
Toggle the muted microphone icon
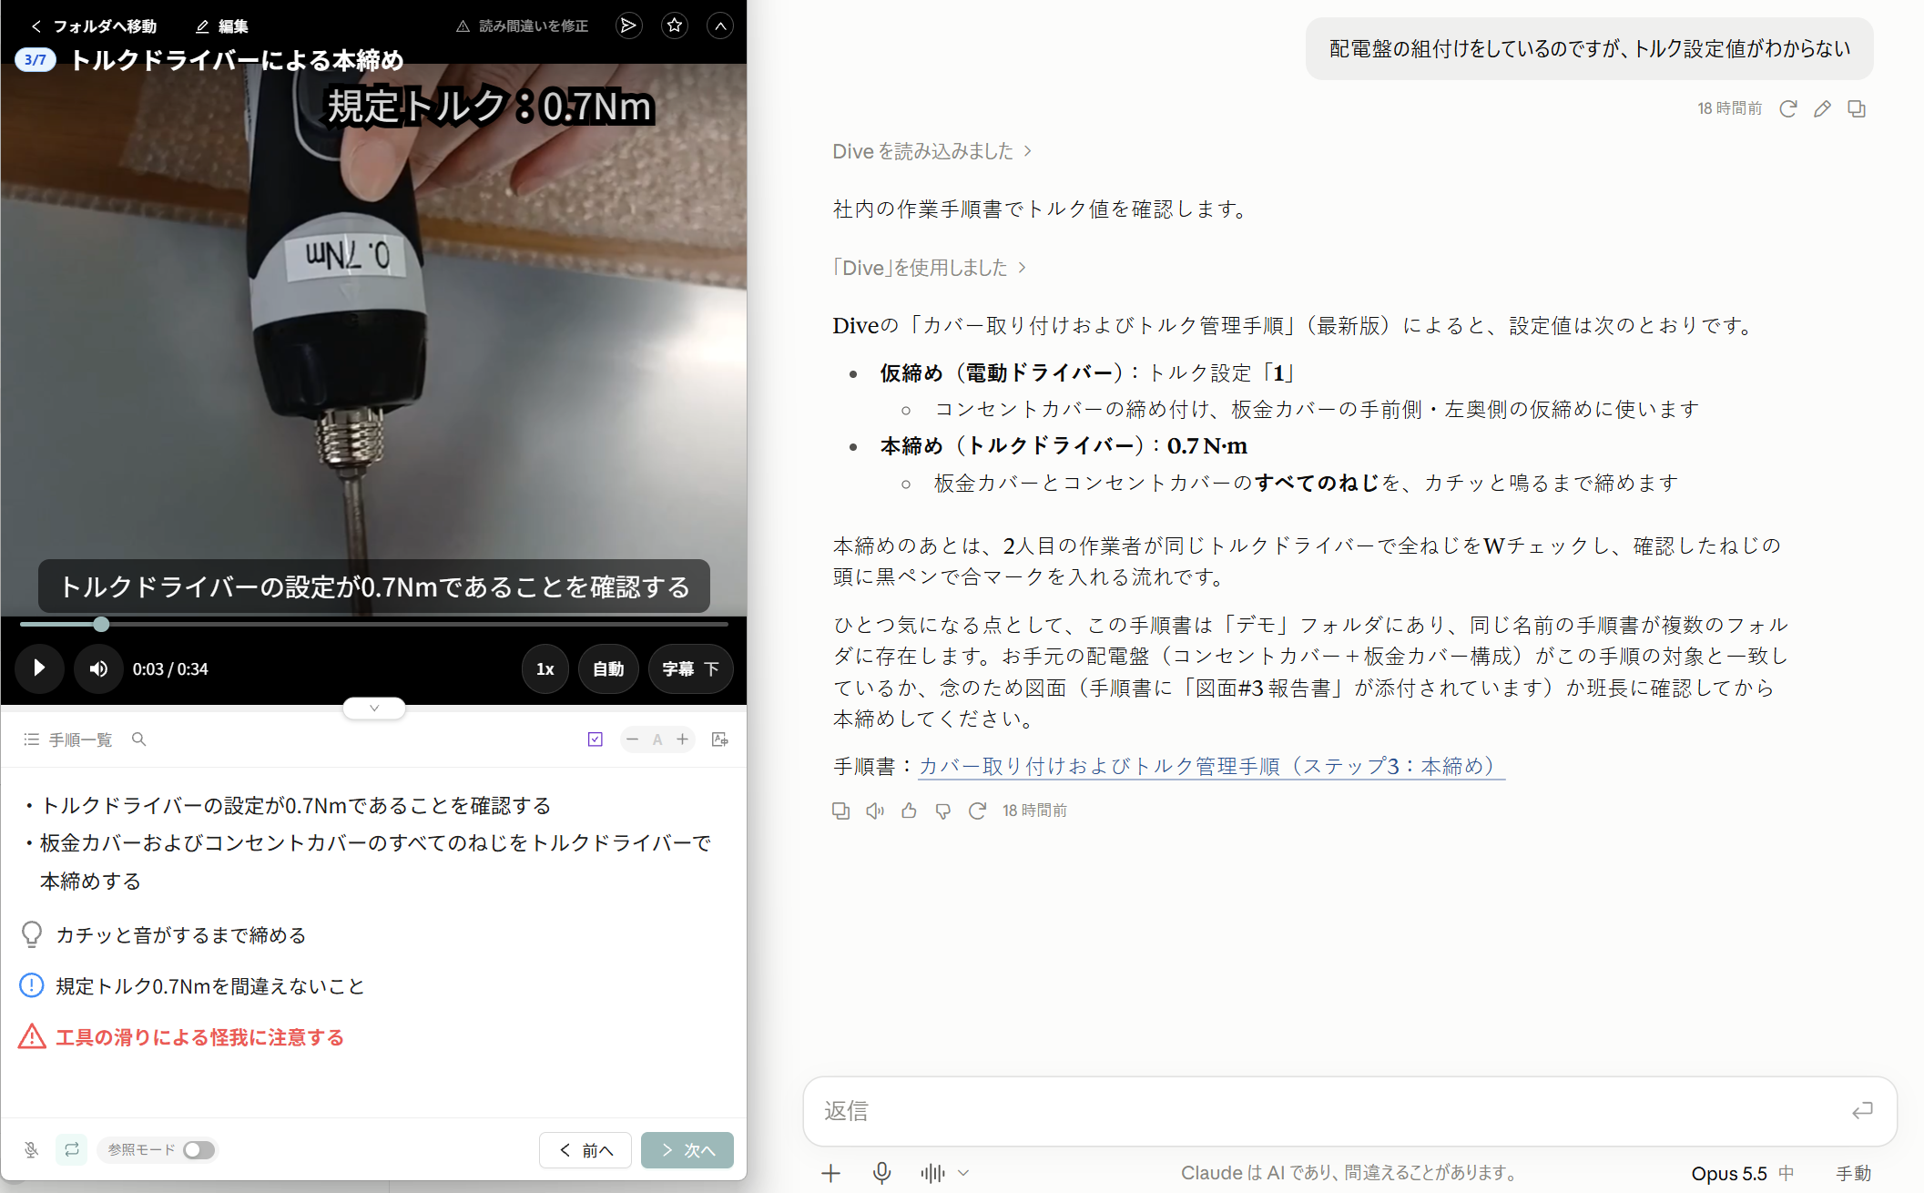point(31,1149)
